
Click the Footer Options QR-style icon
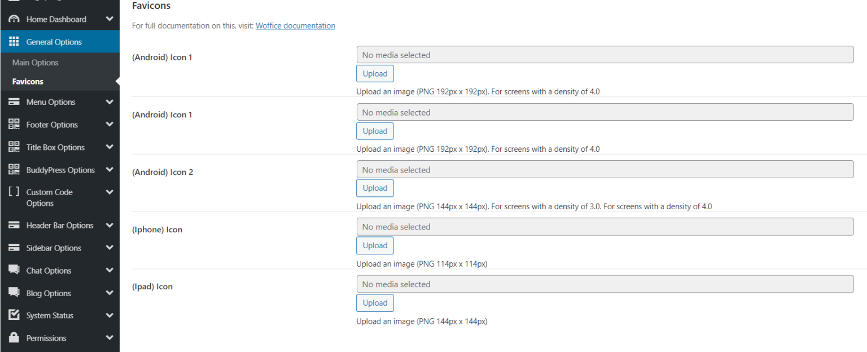point(14,125)
